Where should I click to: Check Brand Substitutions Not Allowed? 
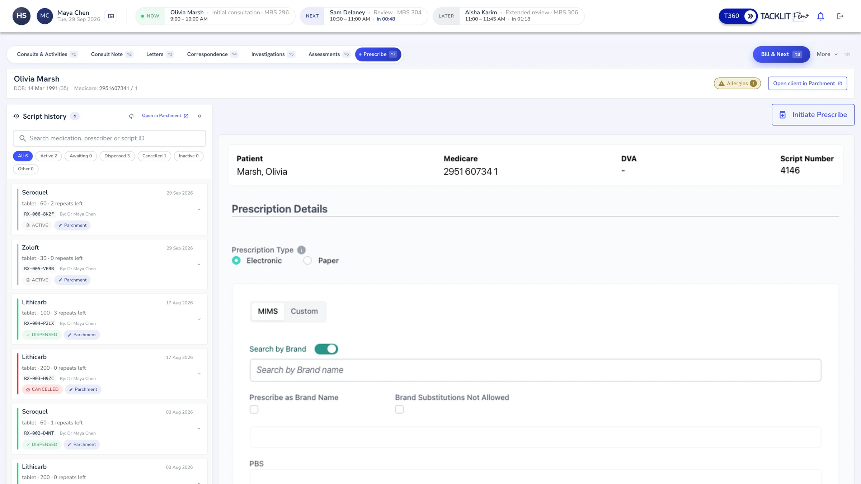[x=399, y=409]
